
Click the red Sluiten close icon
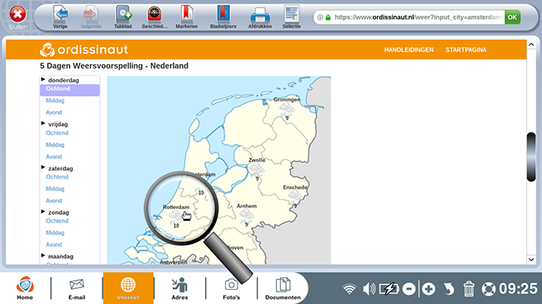click(18, 15)
